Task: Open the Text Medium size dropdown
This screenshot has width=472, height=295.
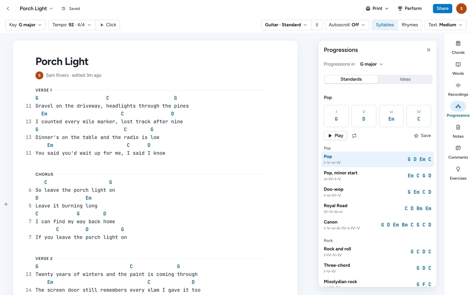Action: [x=445, y=25]
